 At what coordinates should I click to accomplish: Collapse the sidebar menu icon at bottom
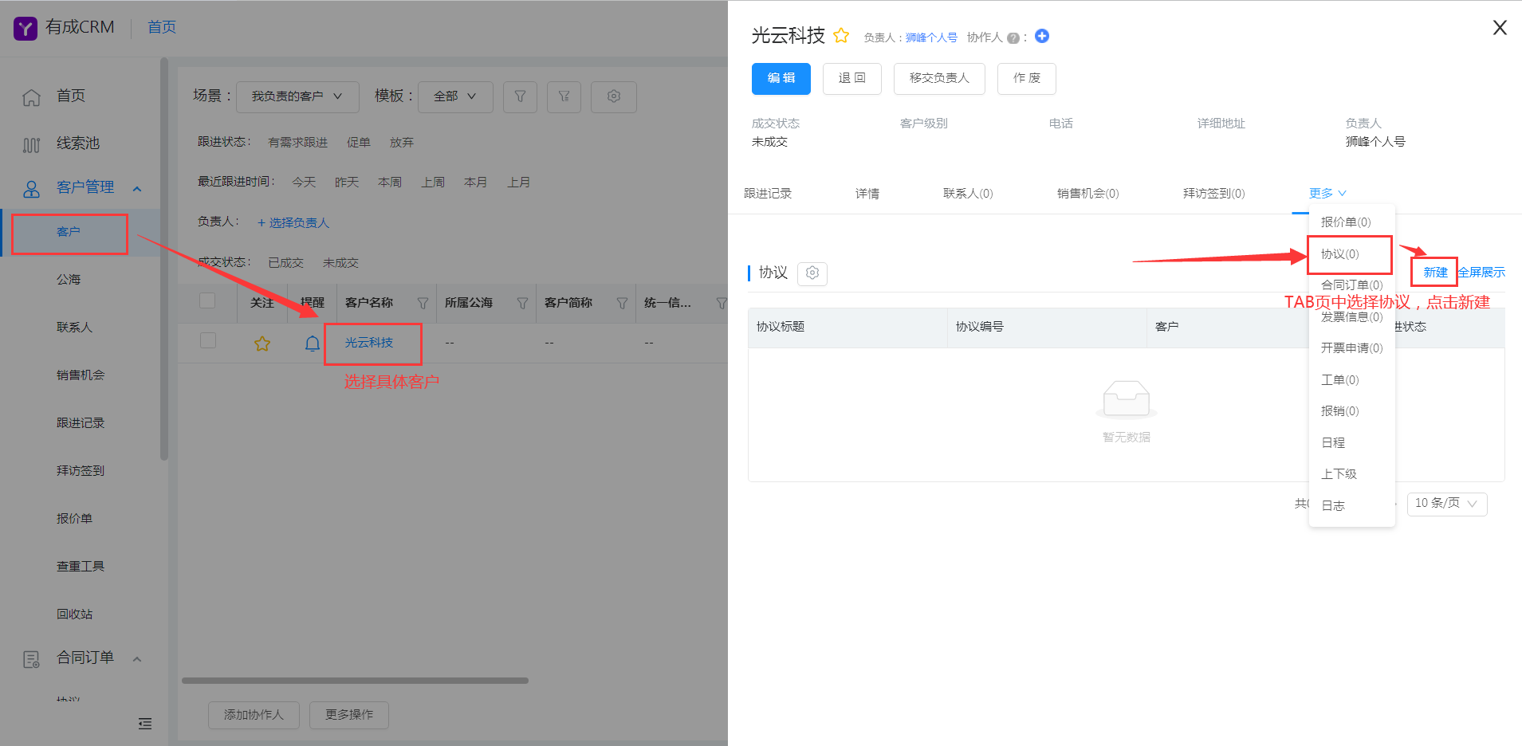coord(145,724)
